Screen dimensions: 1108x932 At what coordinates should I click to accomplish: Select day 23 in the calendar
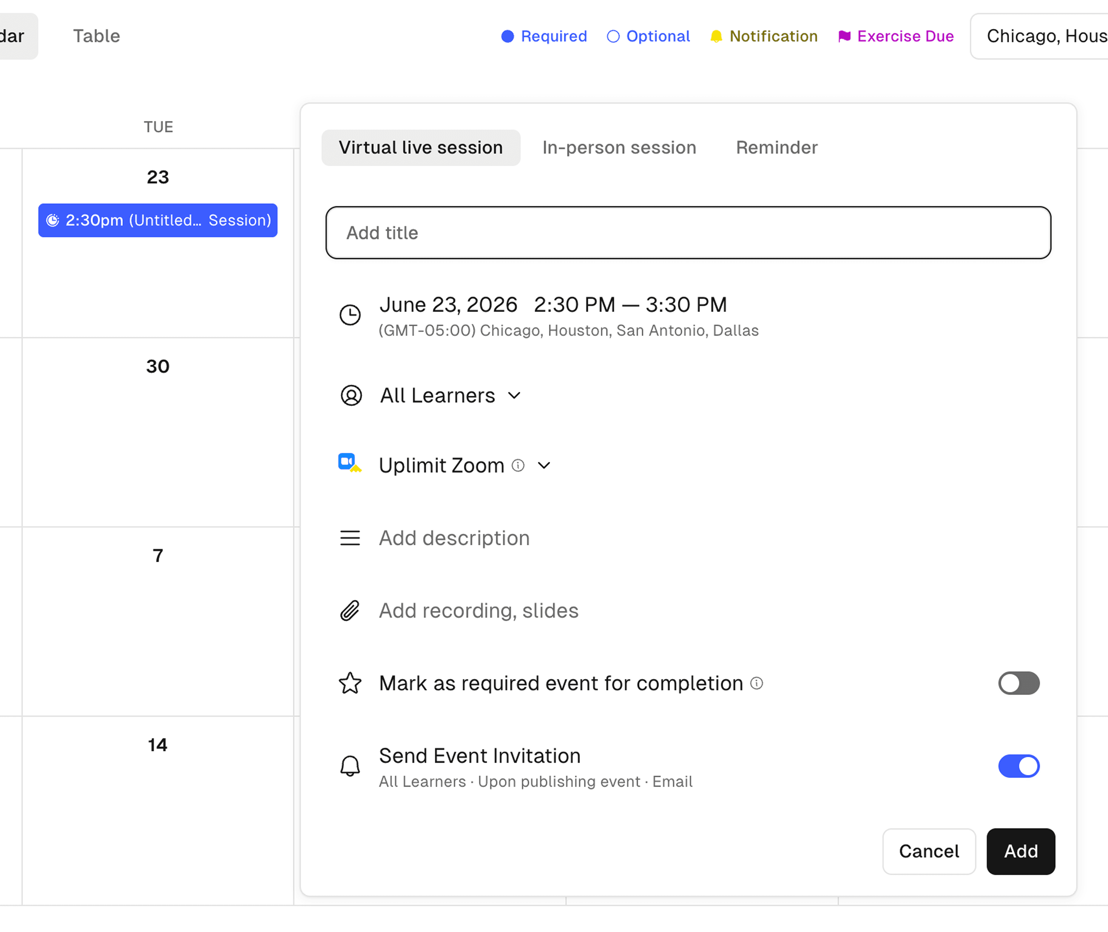click(x=158, y=177)
